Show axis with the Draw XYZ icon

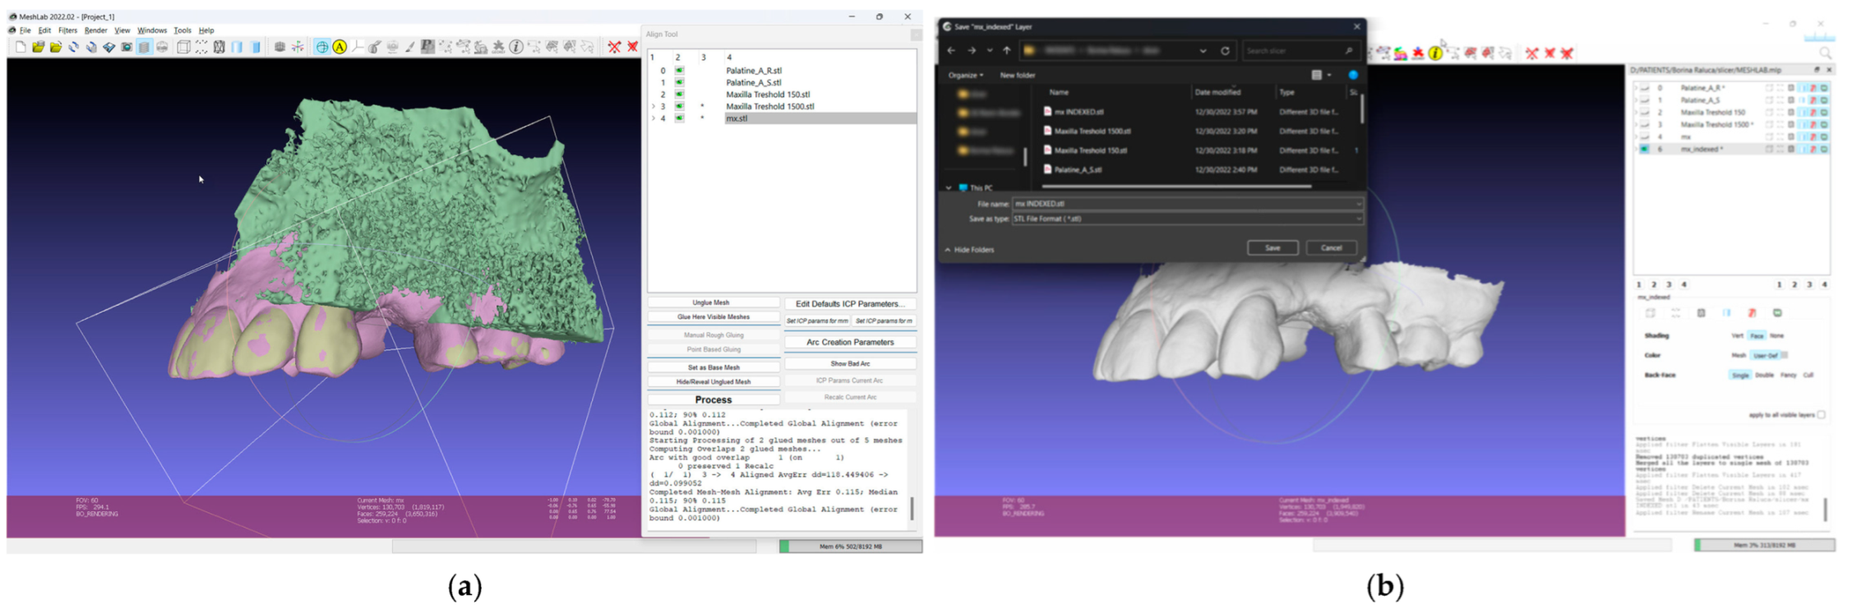click(x=298, y=48)
